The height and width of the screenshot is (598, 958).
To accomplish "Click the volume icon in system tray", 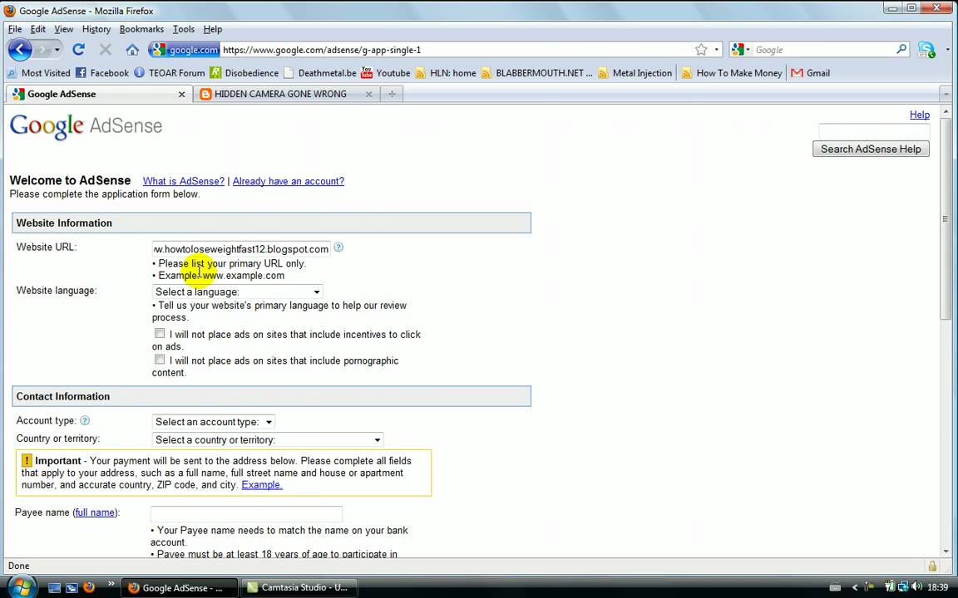I will tap(916, 587).
